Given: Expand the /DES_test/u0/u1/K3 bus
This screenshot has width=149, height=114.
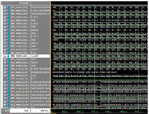Looking at the screenshot, I should pos(5,88).
